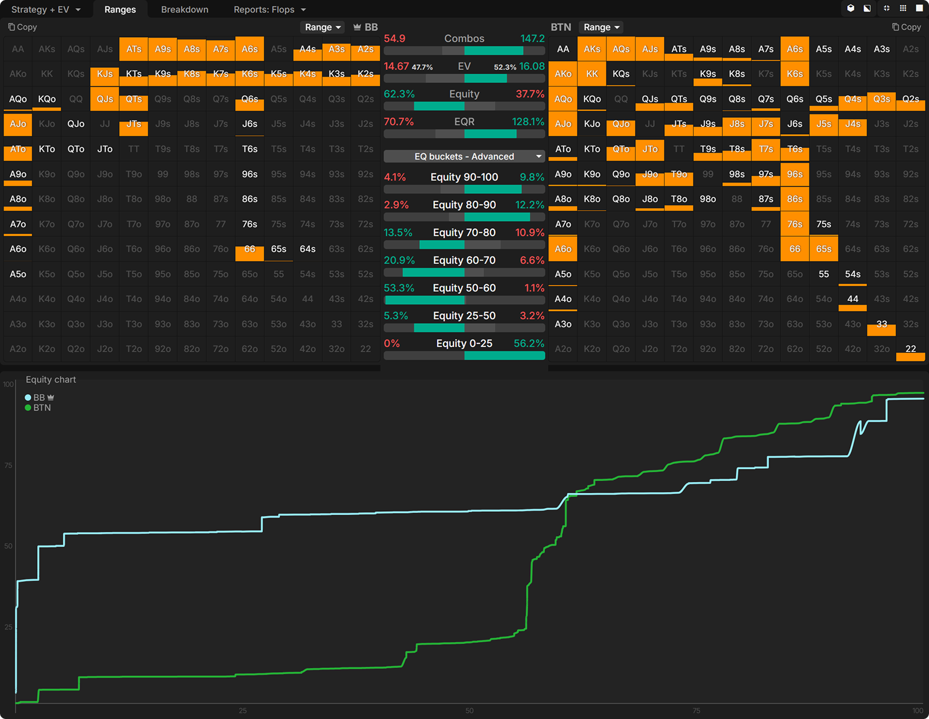The image size is (929, 719).
Task: Open the BTN Range dropdown
Action: [602, 27]
